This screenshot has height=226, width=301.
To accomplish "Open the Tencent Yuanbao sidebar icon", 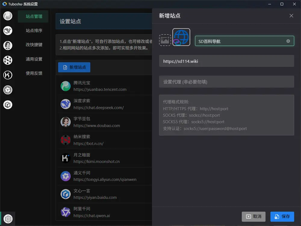I will (8, 16).
